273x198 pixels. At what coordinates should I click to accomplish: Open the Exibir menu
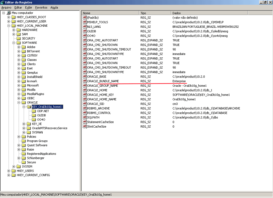pos(28,8)
